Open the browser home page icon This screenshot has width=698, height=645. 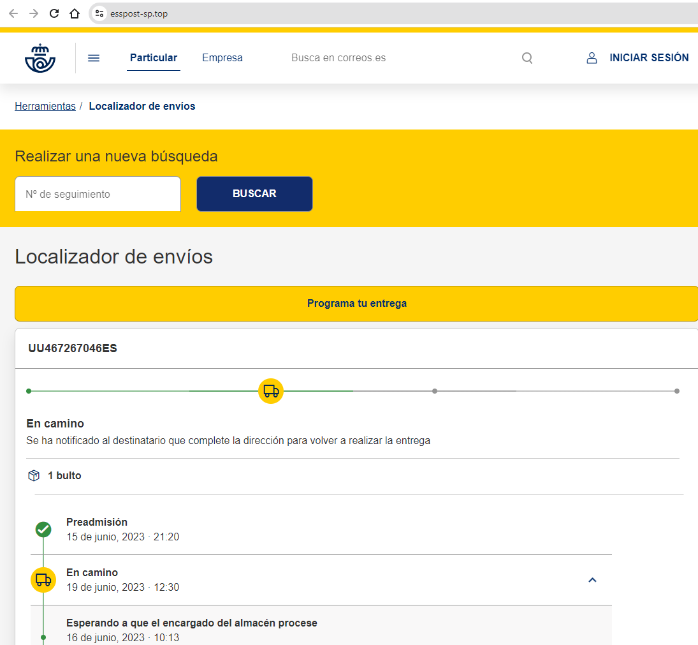[75, 13]
